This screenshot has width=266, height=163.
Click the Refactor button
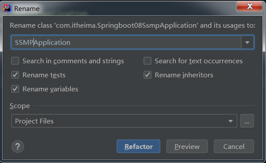pyautogui.click(x=138, y=146)
